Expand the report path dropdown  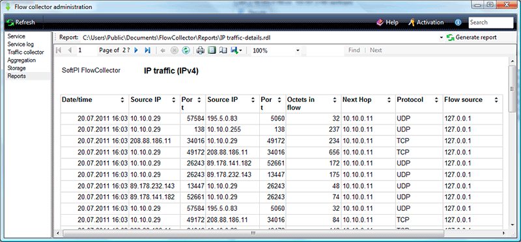point(442,38)
